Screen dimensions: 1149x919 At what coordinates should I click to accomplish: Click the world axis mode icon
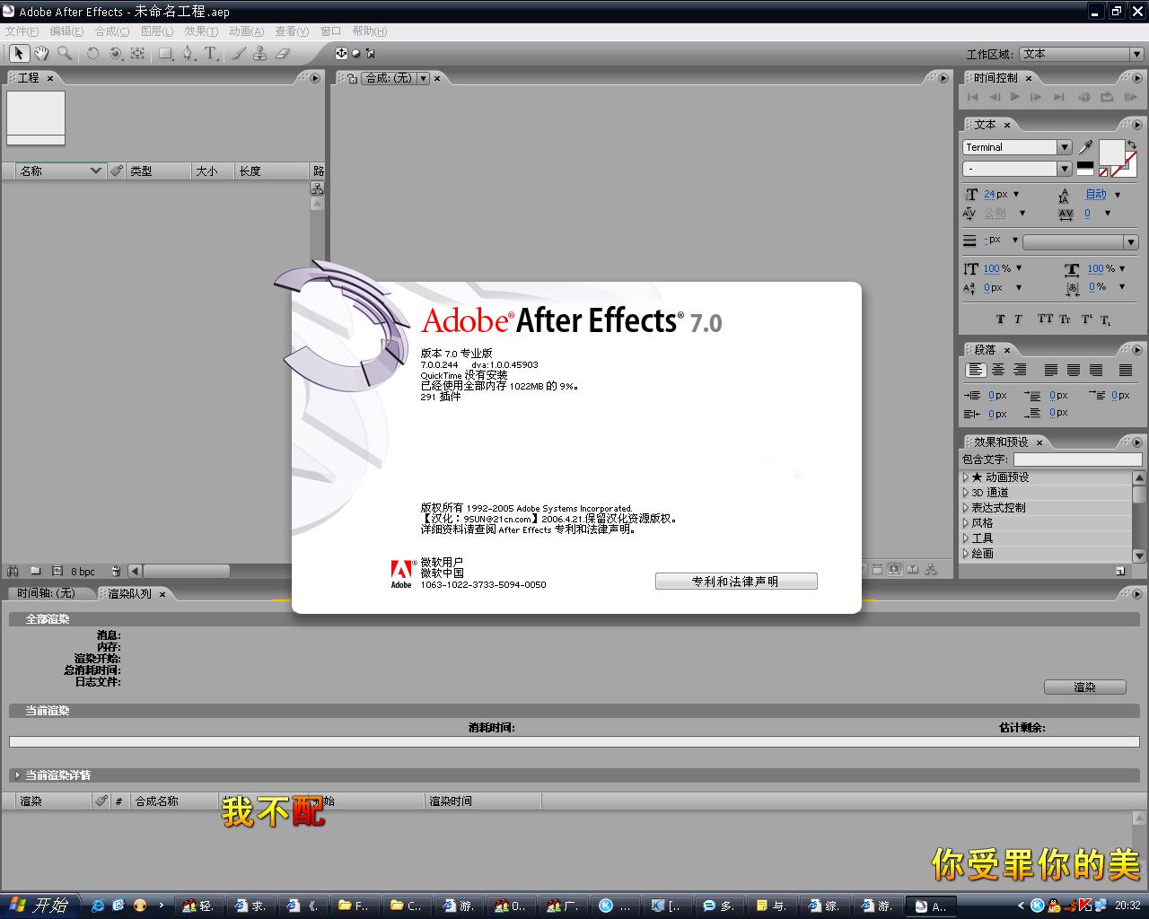[x=355, y=54]
